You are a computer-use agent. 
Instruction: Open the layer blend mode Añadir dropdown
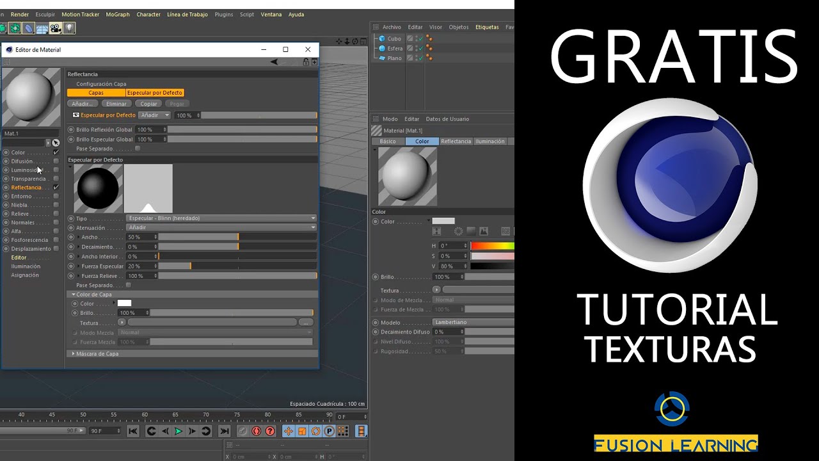(154, 115)
